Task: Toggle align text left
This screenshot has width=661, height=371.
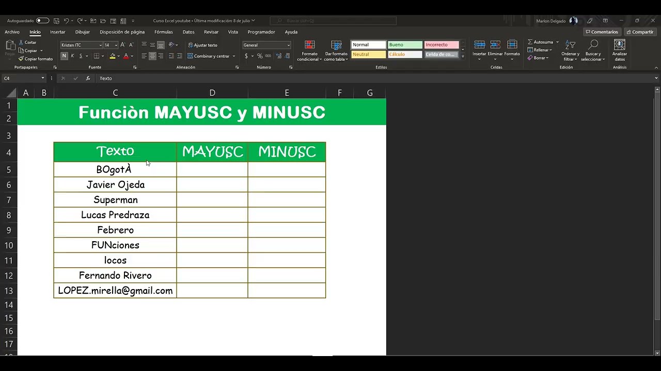Action: coord(144,56)
